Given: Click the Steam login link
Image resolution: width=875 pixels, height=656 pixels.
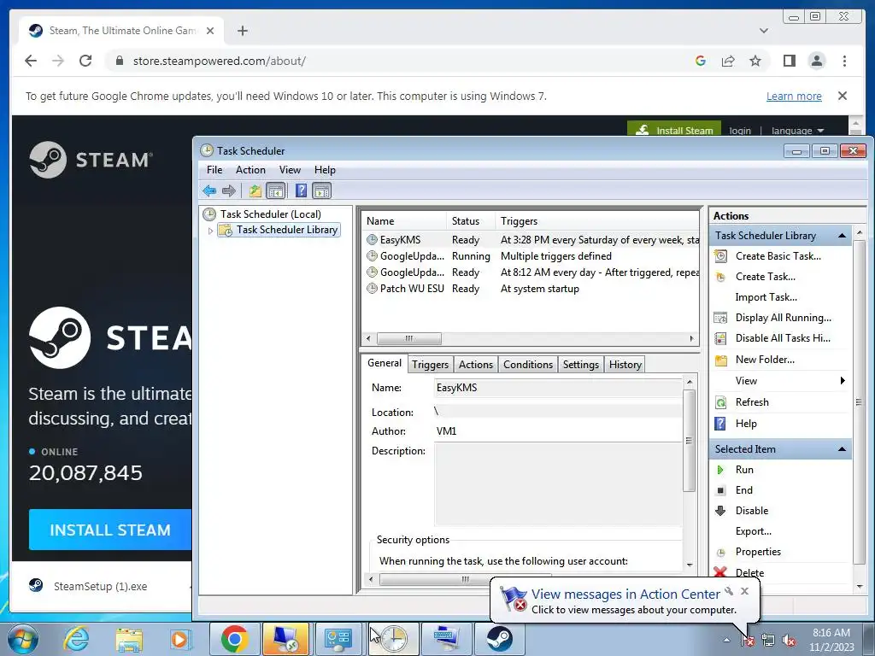Looking at the screenshot, I should point(740,131).
